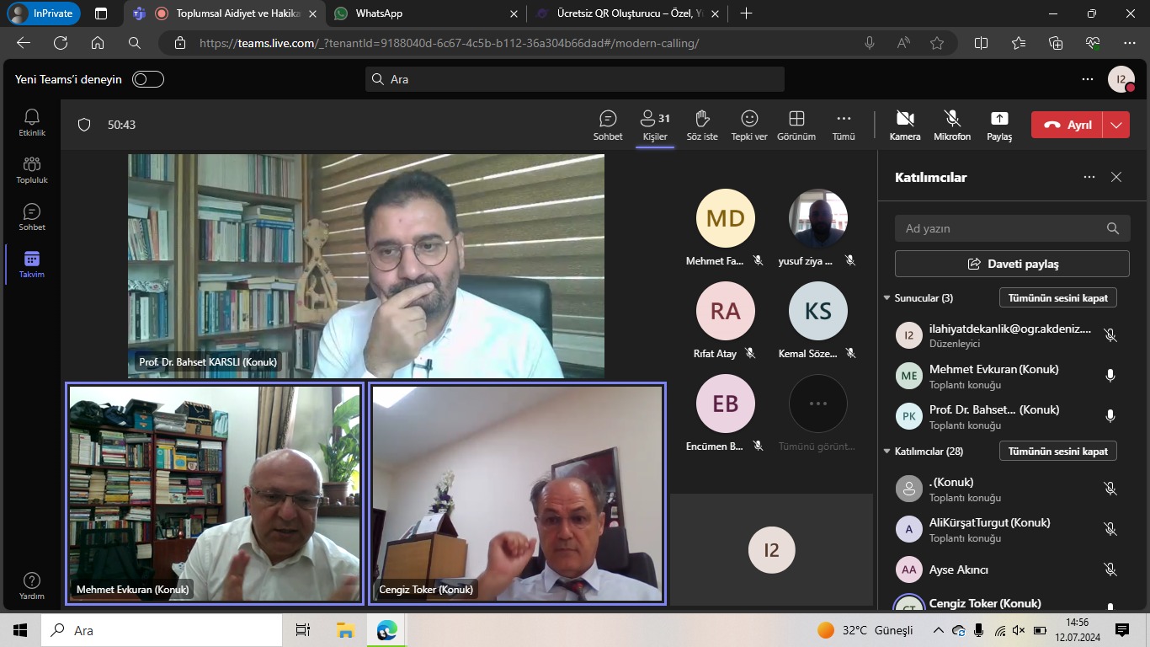
Task: Click the Ad yazın participant search field
Action: pyautogui.click(x=1012, y=228)
